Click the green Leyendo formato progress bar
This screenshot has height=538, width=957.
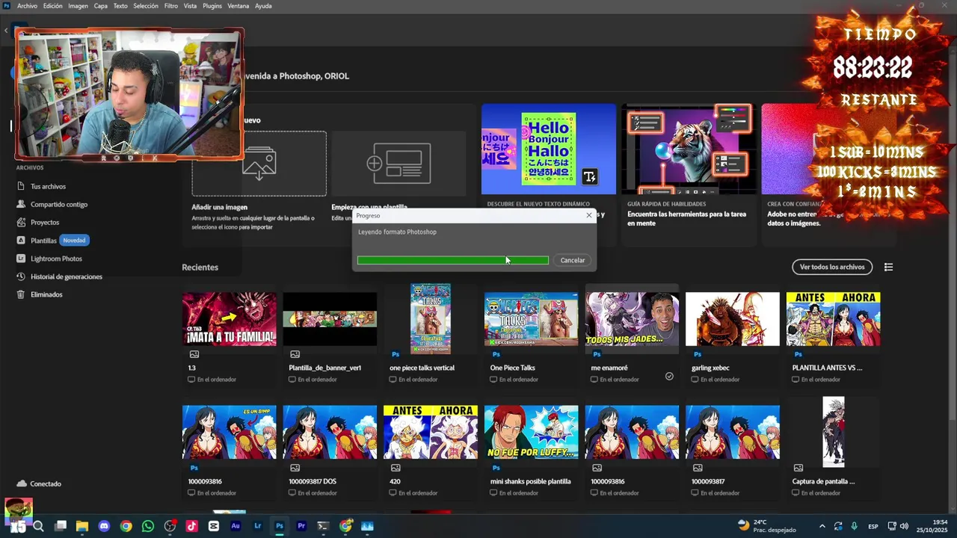click(452, 260)
